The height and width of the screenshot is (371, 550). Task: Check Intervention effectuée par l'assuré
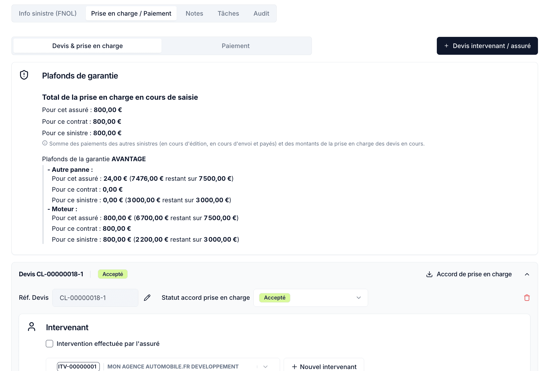coord(49,344)
